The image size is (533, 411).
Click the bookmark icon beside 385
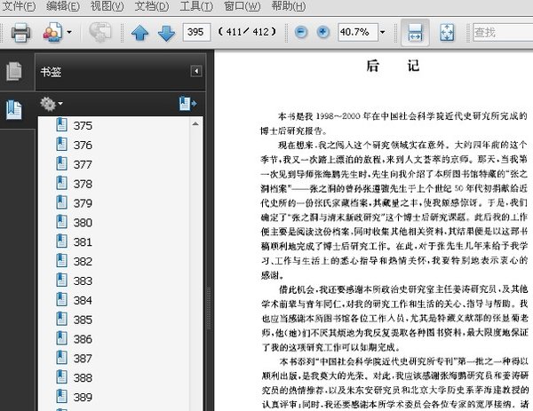[61, 319]
